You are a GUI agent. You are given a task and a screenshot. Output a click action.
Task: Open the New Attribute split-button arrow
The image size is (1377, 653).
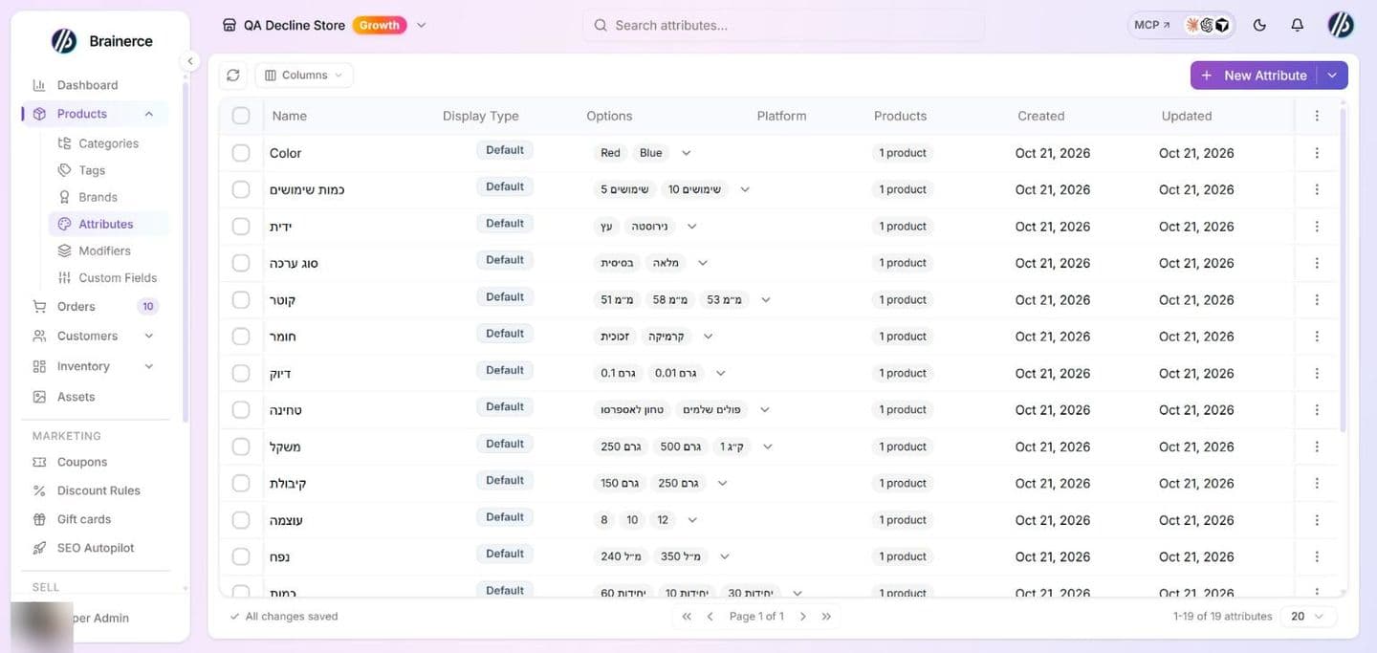click(x=1333, y=76)
